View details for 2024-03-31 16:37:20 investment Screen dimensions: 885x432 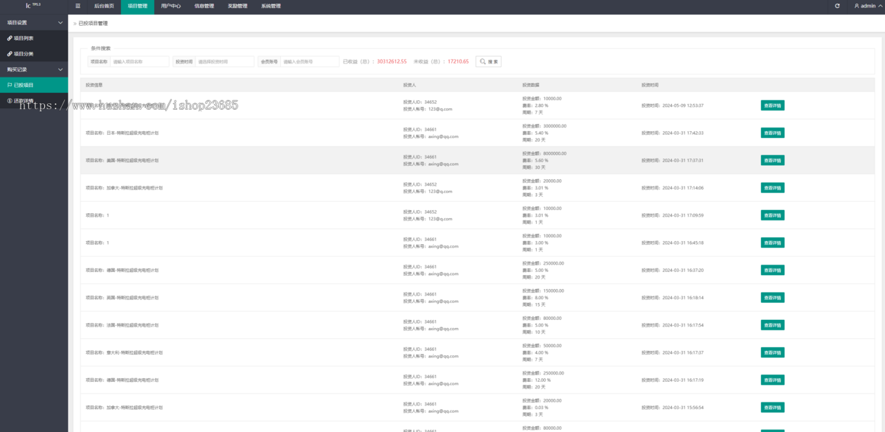[772, 270]
